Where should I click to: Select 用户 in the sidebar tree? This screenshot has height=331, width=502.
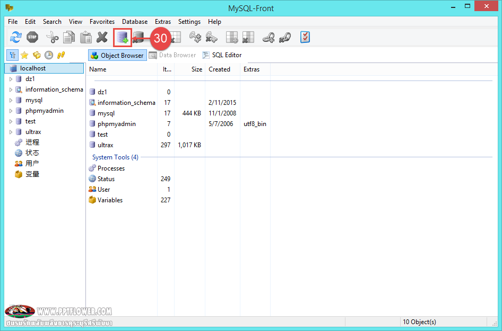coord(32,164)
